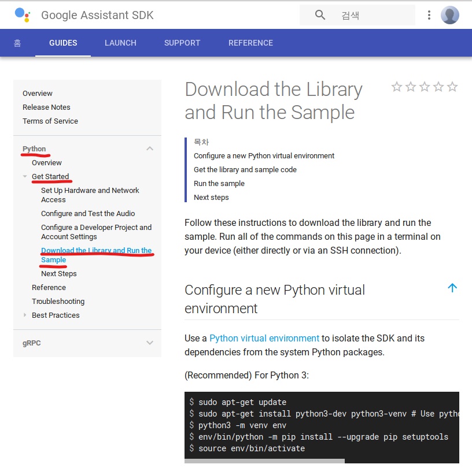Click the code block horizontal scrollbar

264,461
